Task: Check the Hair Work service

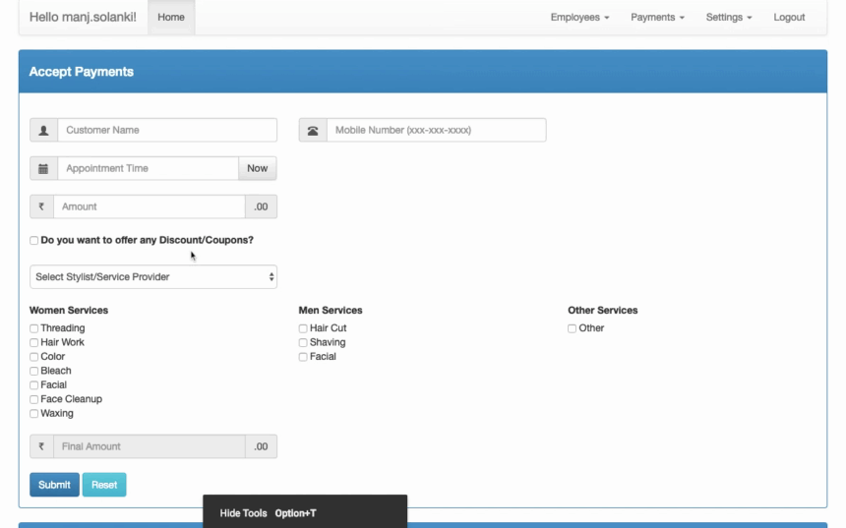Action: 34,342
